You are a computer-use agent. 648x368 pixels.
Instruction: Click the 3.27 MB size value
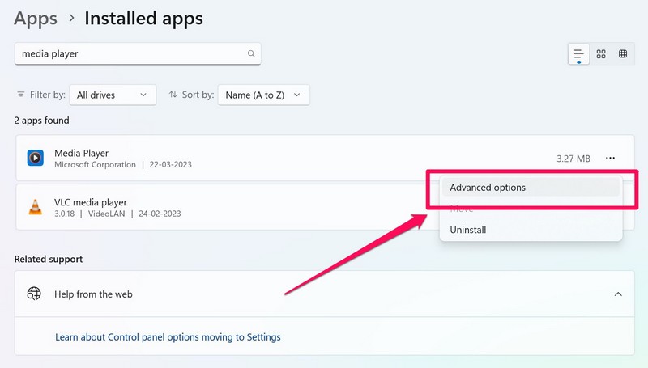573,159
